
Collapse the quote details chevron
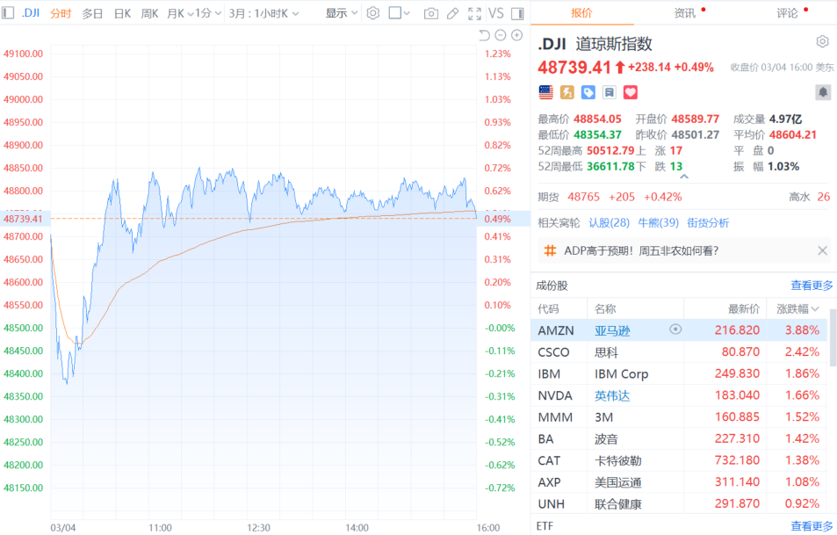684,177
